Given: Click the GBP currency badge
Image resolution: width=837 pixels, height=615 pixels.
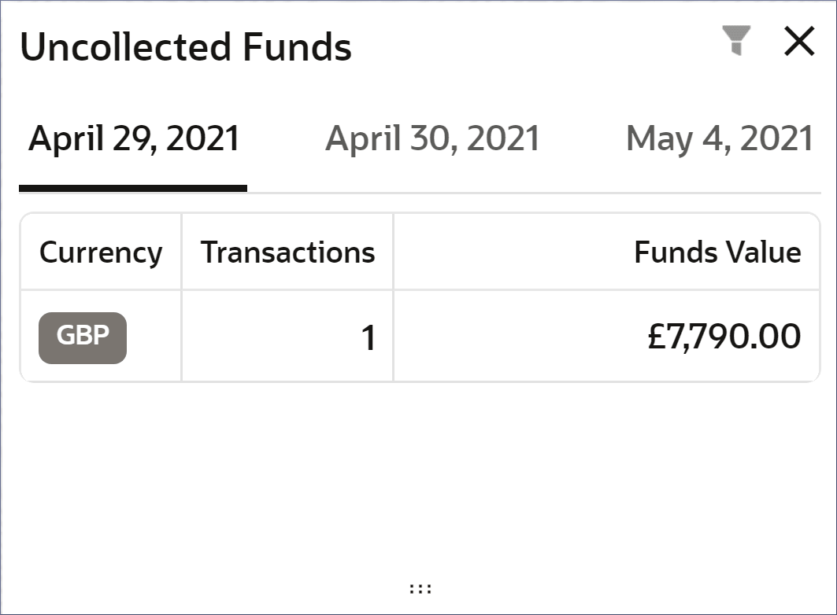Looking at the screenshot, I should coord(83,337).
